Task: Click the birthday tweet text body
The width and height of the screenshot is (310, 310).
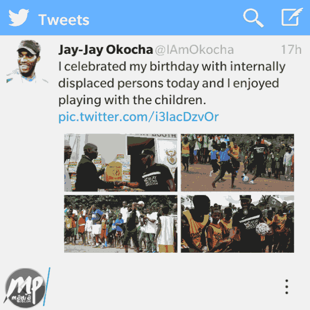Action: click(x=172, y=83)
